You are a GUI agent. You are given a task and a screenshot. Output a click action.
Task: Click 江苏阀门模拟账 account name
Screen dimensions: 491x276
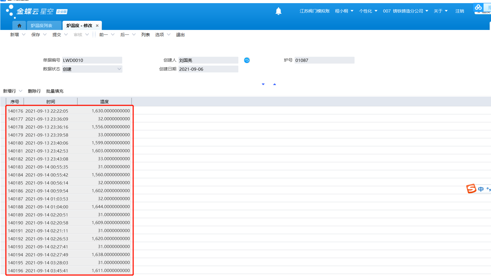click(x=315, y=11)
